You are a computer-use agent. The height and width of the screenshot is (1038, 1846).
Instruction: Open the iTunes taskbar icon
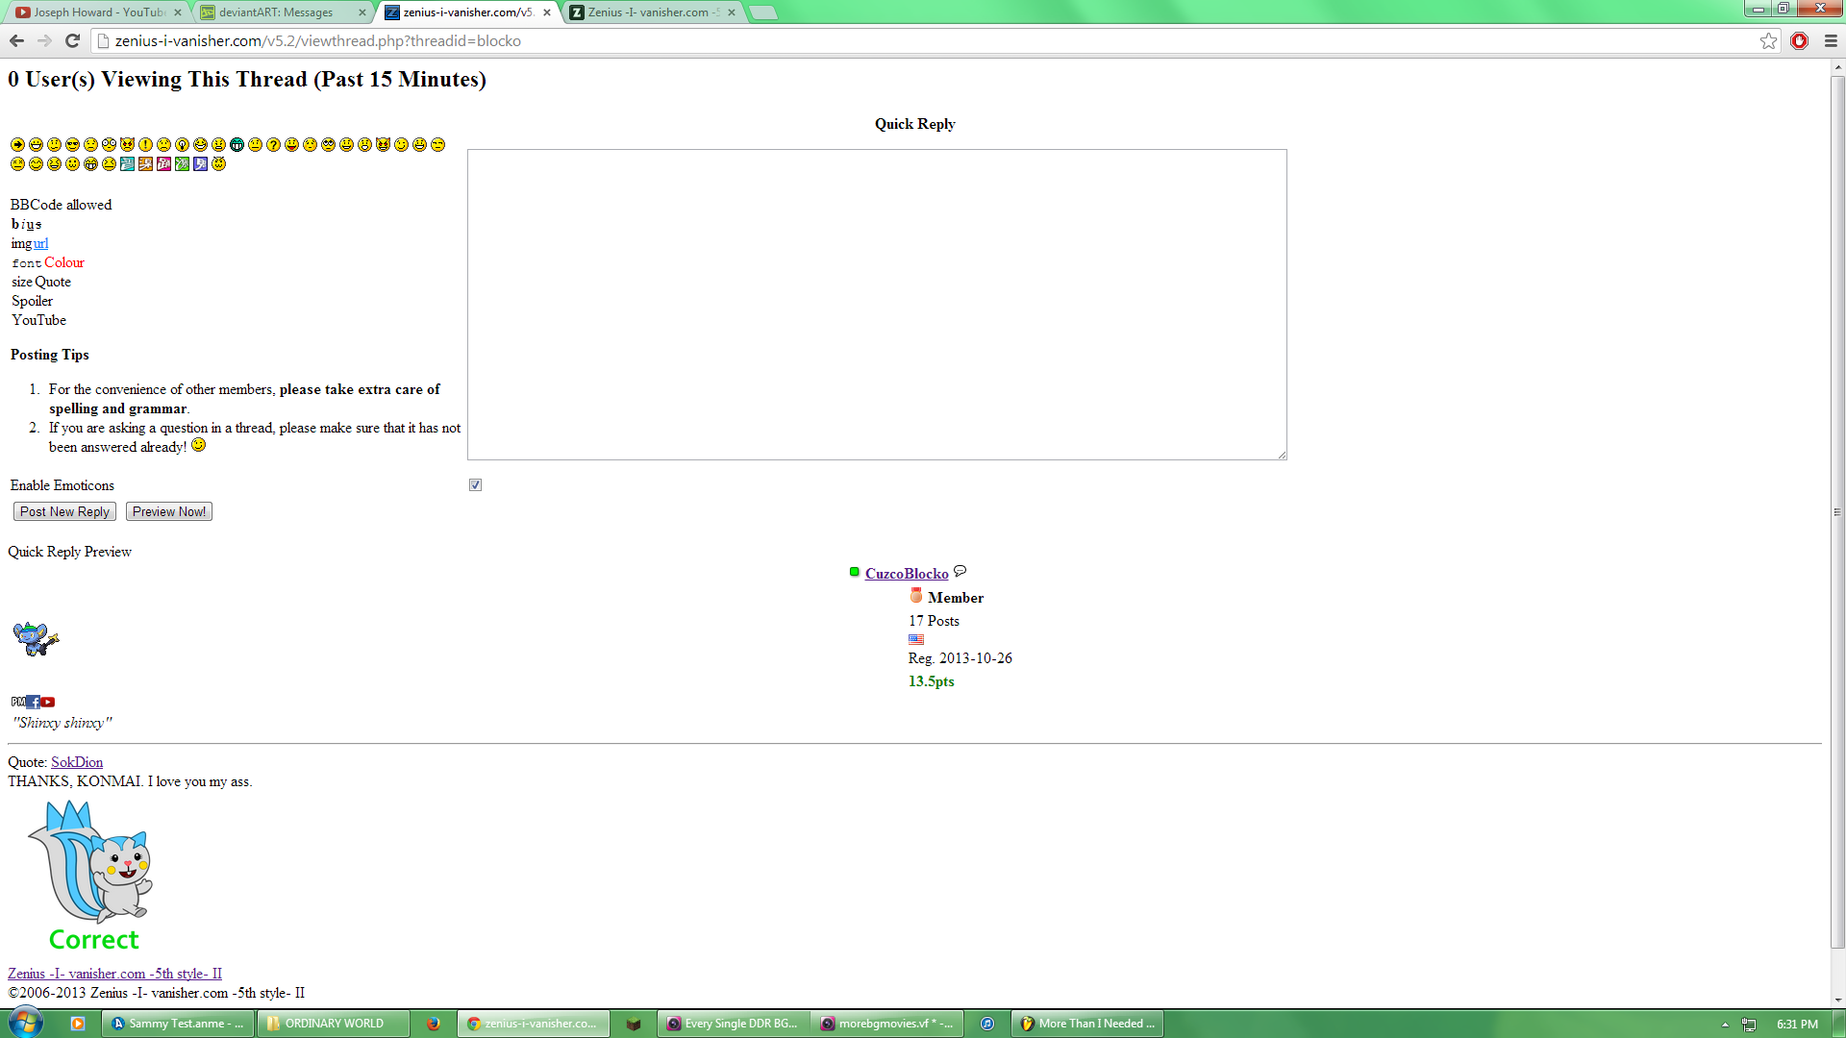pos(986,1024)
